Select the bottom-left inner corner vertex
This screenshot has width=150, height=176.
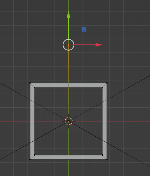point(34,155)
